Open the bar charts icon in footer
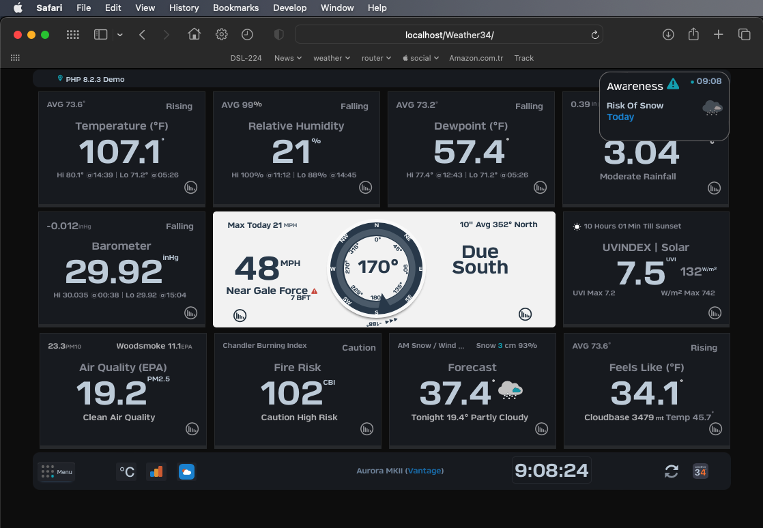 tap(156, 471)
